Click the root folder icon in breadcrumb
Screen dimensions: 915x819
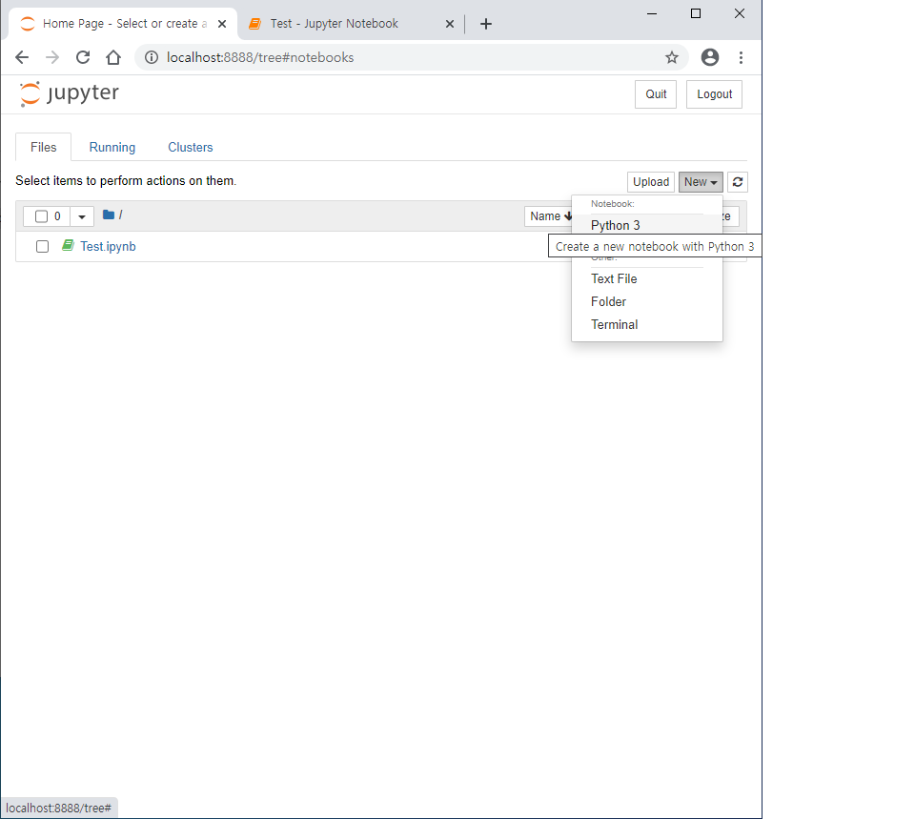(108, 215)
